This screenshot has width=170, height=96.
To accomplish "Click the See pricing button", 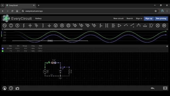I will point(161,18).
